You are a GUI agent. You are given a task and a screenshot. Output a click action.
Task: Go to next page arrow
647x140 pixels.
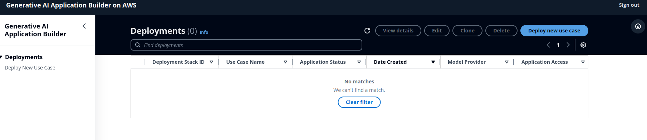(568, 45)
